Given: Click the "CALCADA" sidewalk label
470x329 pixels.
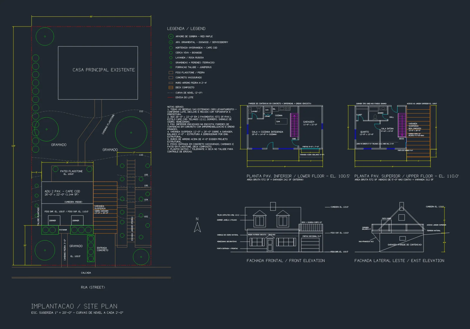Looking at the screenshot, I should coord(86,273).
